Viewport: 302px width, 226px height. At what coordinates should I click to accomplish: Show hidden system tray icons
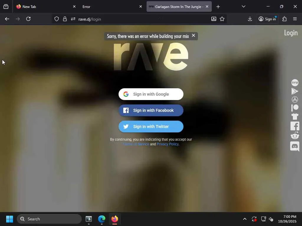[x=244, y=219]
